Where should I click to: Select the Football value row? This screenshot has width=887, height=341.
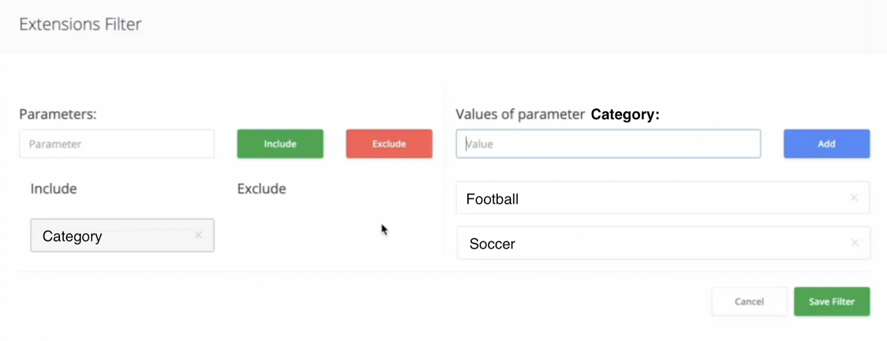[x=638, y=199]
